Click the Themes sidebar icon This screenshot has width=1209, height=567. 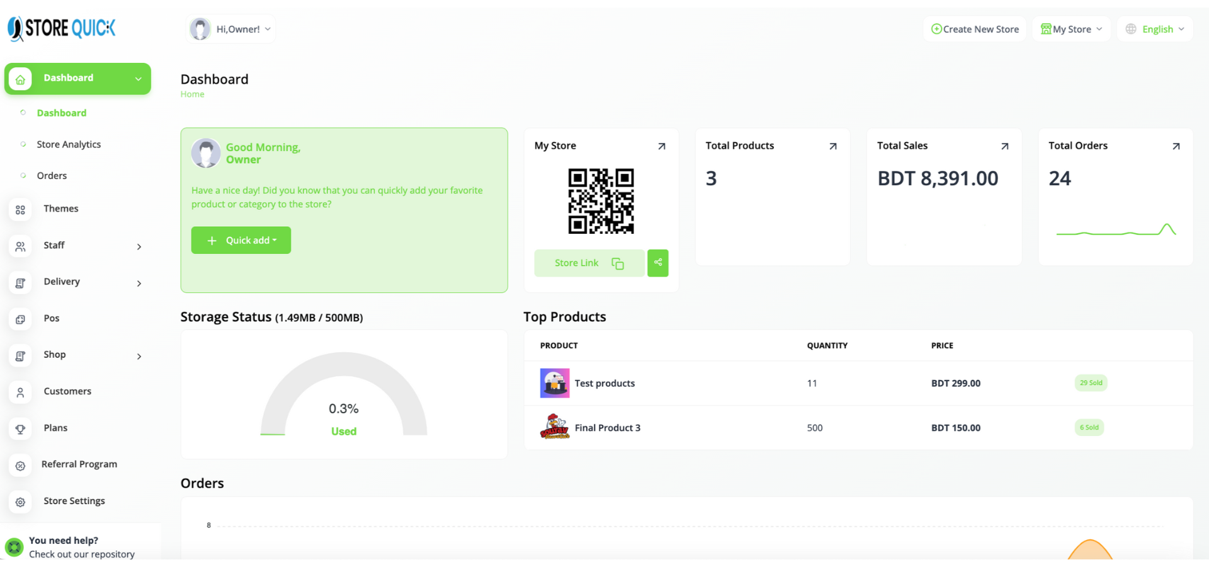click(x=20, y=210)
